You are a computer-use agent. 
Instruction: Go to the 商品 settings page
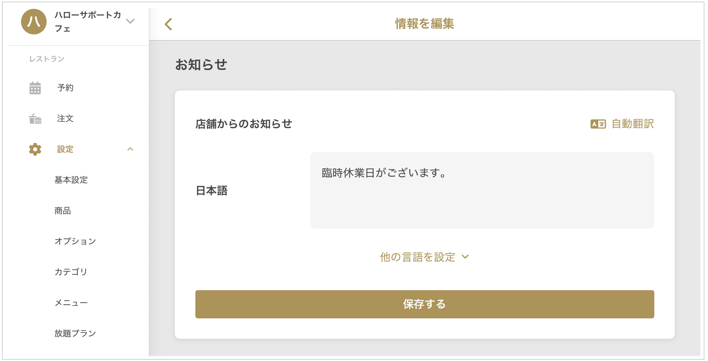click(63, 211)
